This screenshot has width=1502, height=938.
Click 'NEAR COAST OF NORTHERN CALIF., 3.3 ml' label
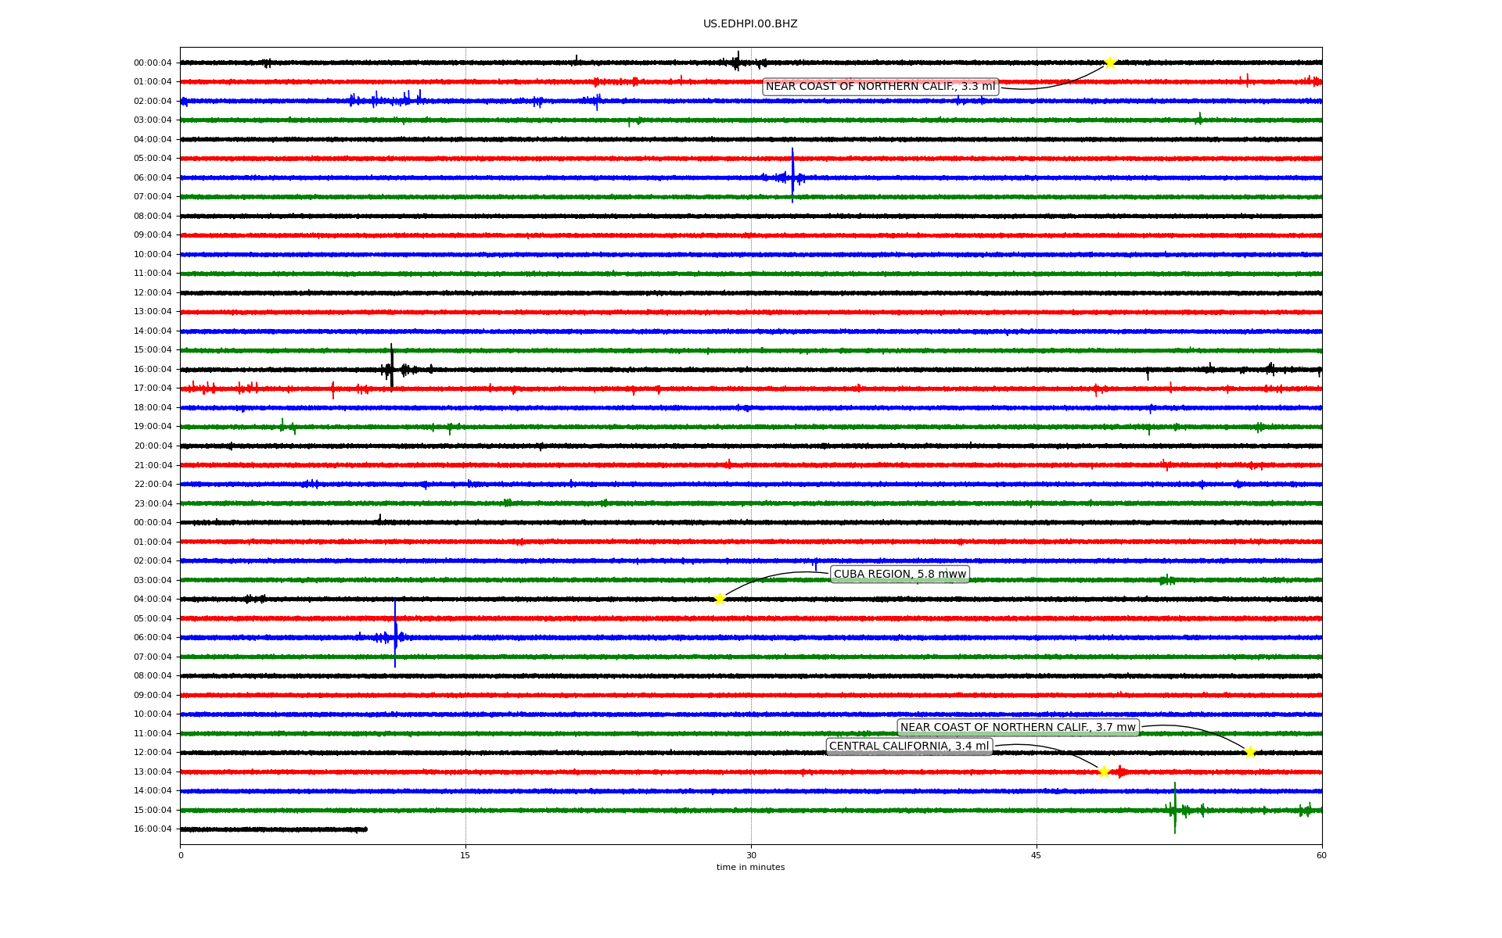click(880, 87)
